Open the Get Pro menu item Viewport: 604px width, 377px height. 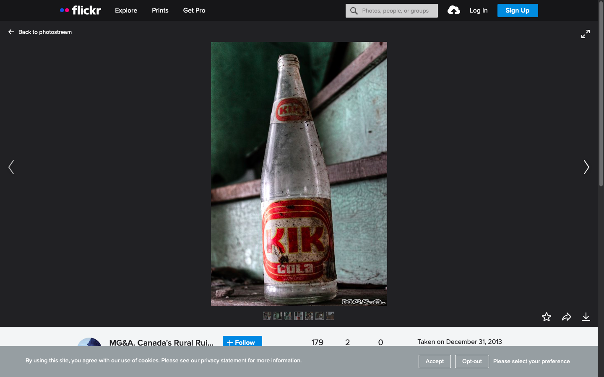point(194,10)
